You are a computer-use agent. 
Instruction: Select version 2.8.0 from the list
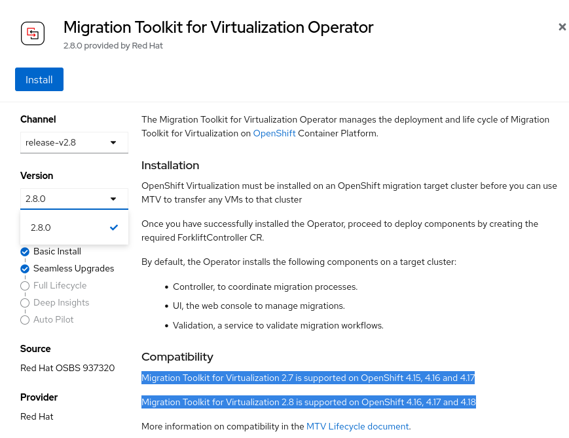click(x=41, y=228)
